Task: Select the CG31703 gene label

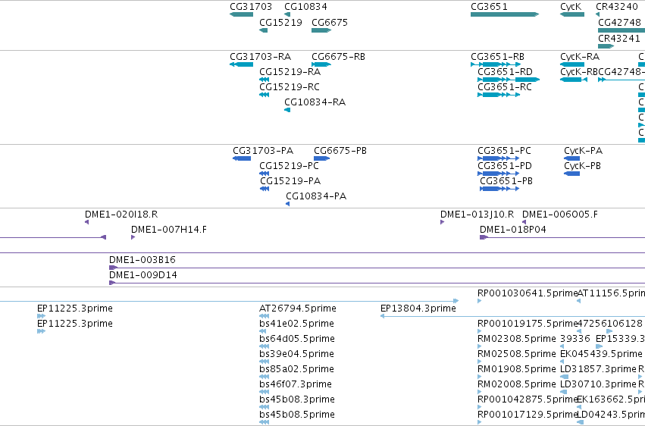Action: (251, 7)
